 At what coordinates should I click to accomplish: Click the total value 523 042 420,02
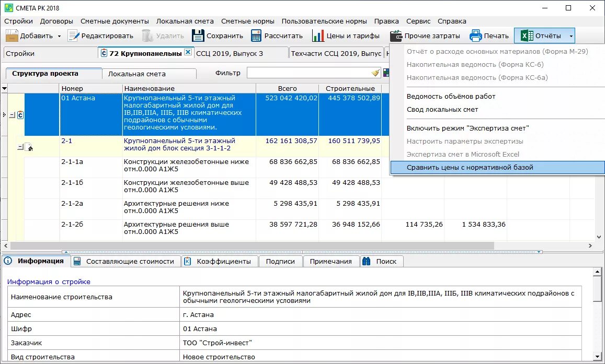coord(291,98)
